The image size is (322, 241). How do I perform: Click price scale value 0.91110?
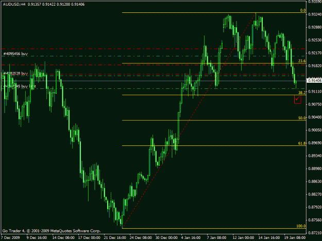(315, 91)
